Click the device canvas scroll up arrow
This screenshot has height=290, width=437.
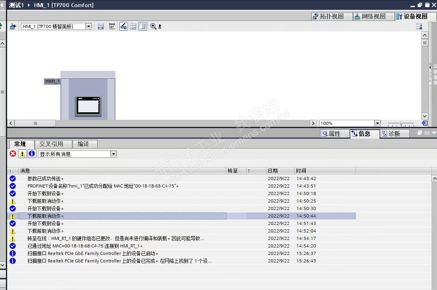424,35
